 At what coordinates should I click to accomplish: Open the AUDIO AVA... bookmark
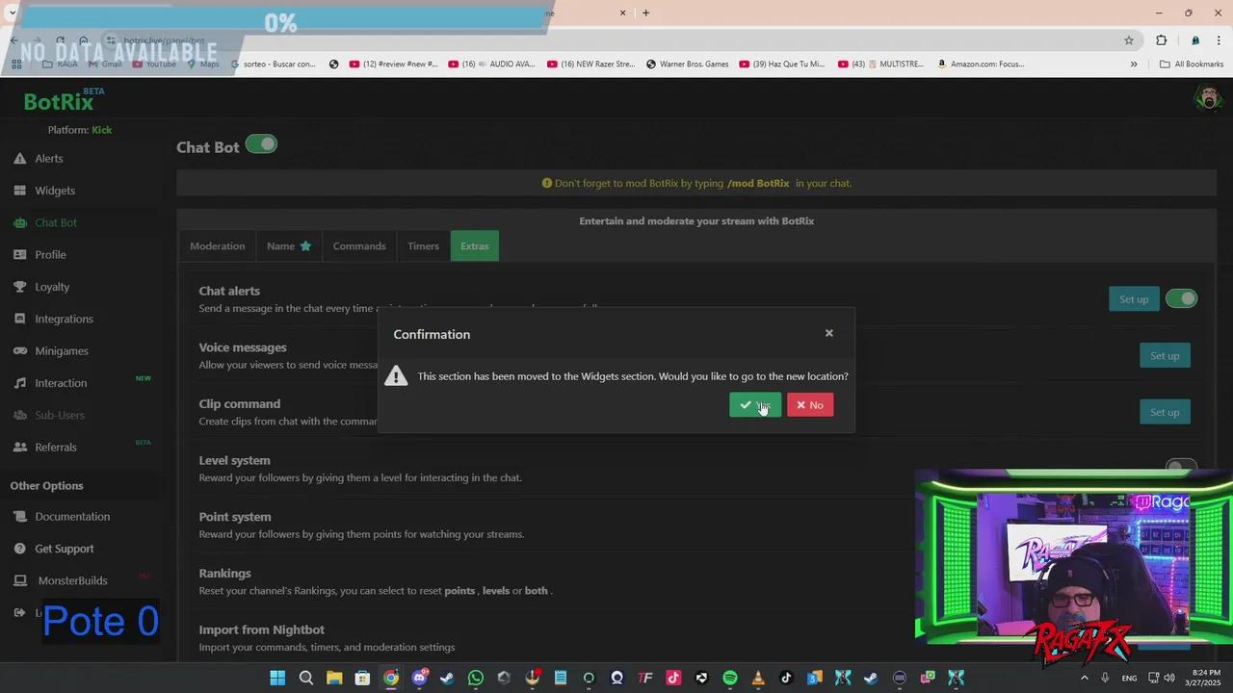[x=491, y=64]
